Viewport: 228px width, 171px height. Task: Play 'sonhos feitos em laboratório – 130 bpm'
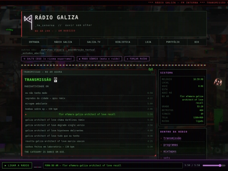[x=89, y=147]
